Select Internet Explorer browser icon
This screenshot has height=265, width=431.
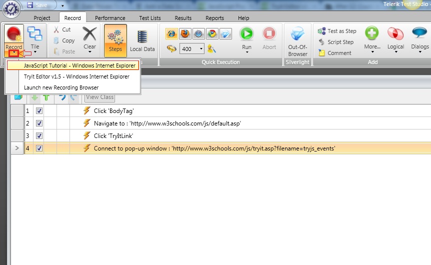pyautogui.click(x=171, y=34)
